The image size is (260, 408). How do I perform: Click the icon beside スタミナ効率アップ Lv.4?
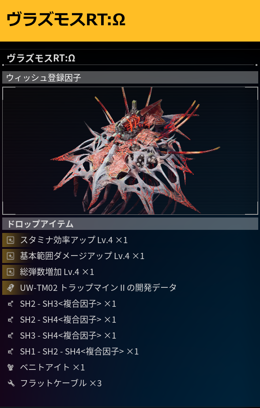pos(11,240)
